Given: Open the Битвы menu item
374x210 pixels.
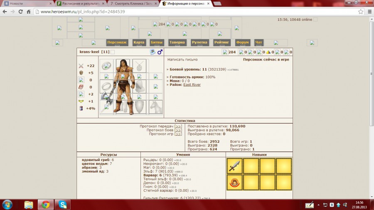Looking at the screenshot, I should click(157, 42).
